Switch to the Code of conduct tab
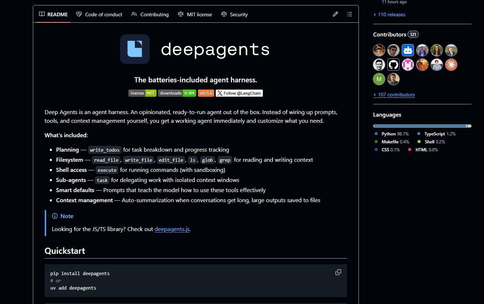Image resolution: width=484 pixels, height=304 pixels. [99, 14]
